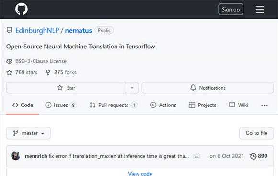Click the license scale icon
This screenshot has height=176, width=278.
coord(9,61)
